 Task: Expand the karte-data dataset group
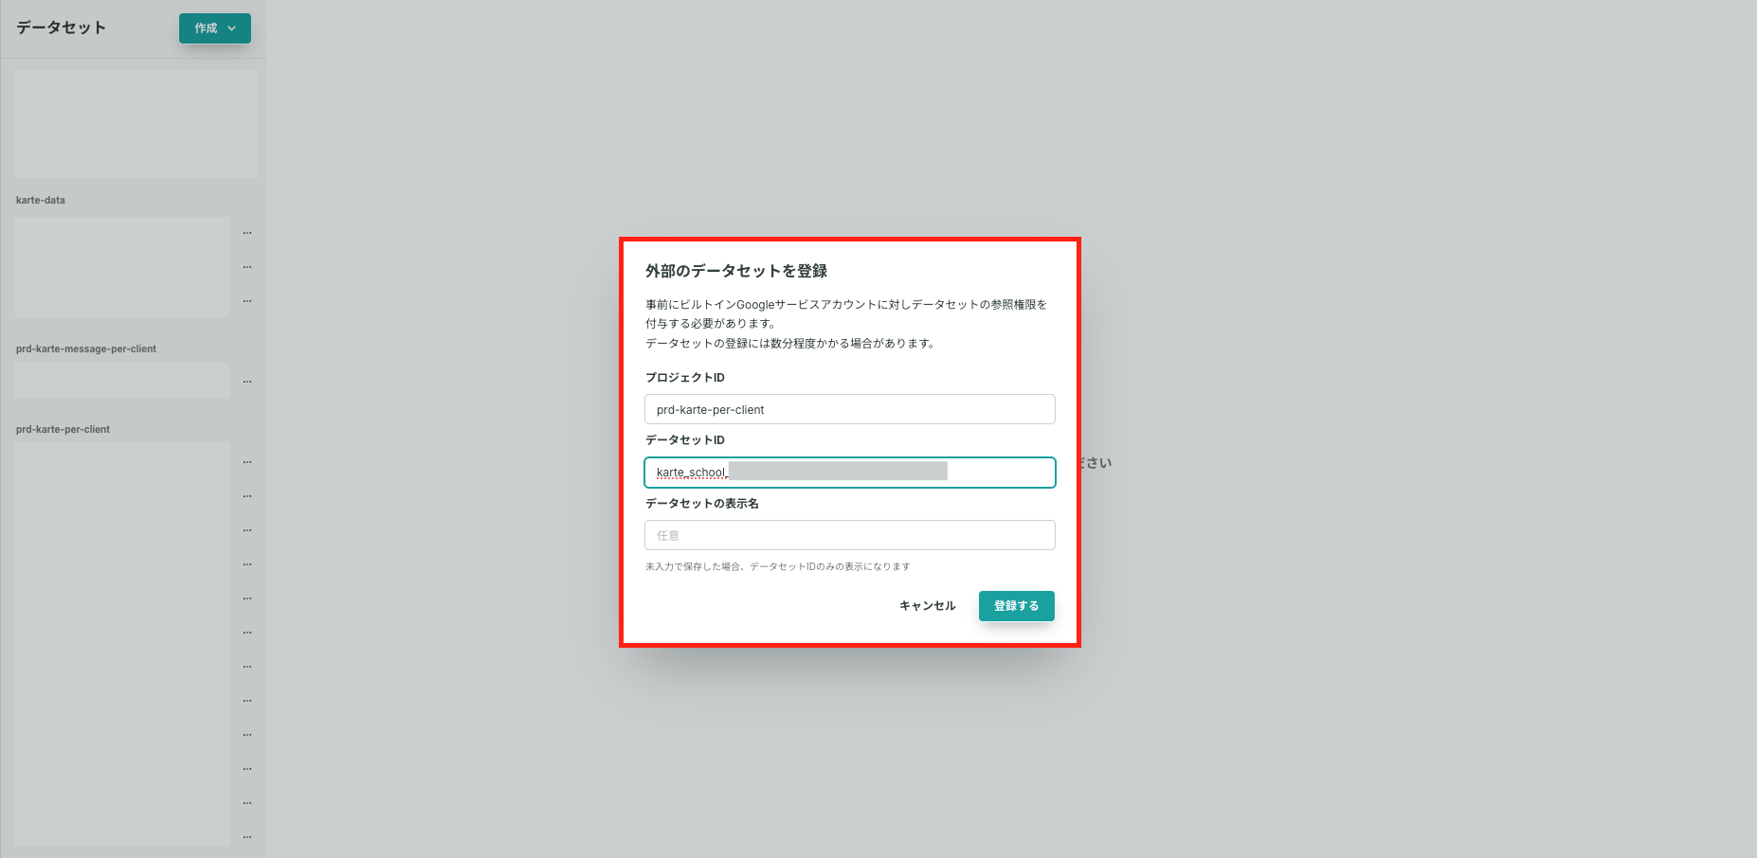click(x=40, y=200)
